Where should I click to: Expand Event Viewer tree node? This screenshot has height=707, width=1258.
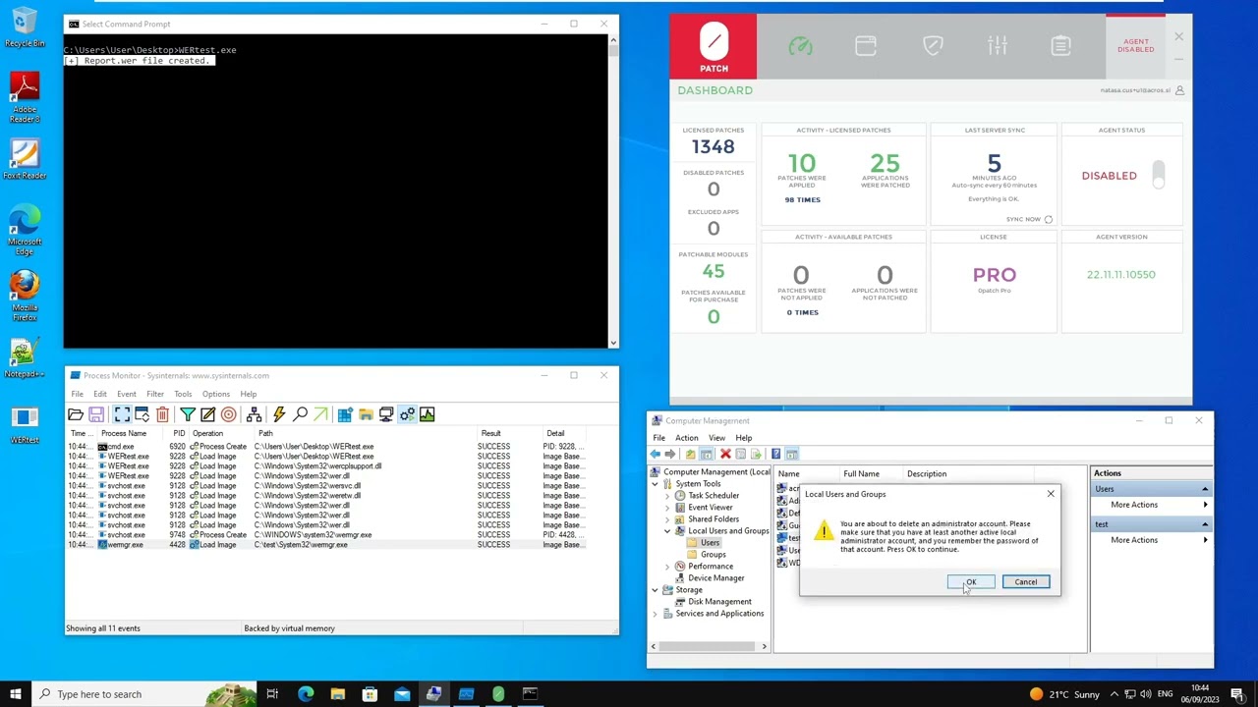click(x=667, y=508)
